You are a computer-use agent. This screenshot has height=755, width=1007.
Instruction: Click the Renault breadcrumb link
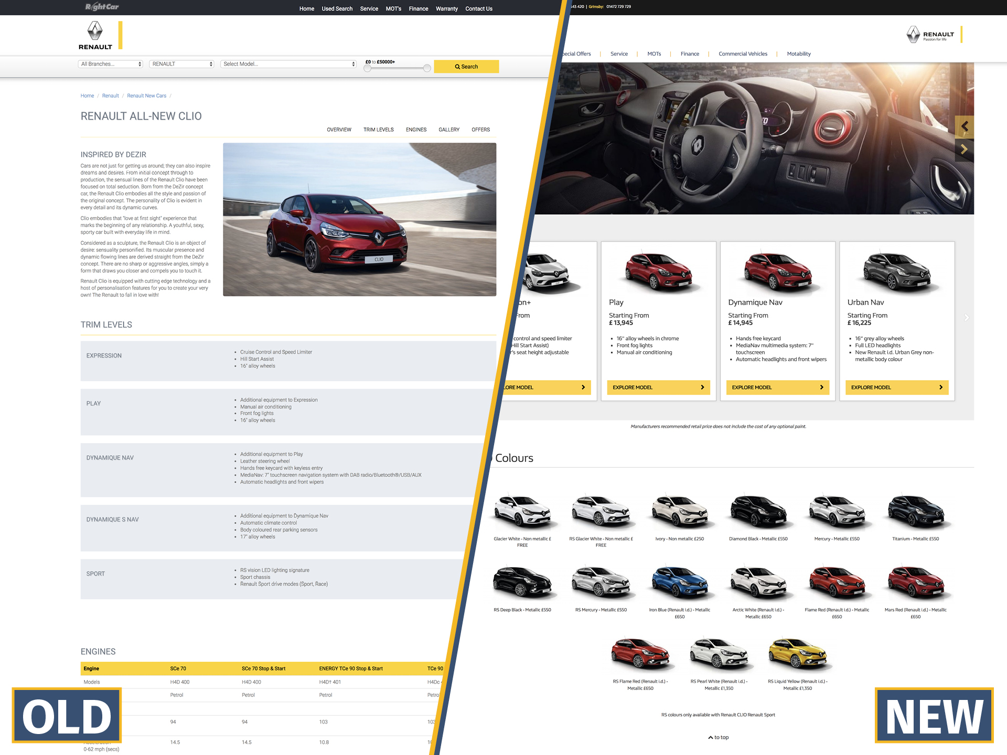click(111, 96)
